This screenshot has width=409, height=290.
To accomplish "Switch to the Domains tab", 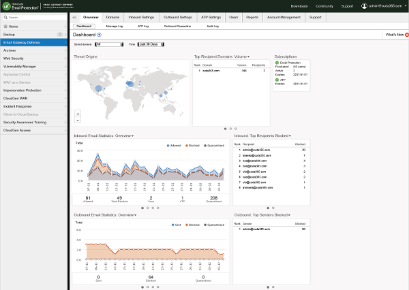I will tap(112, 17).
